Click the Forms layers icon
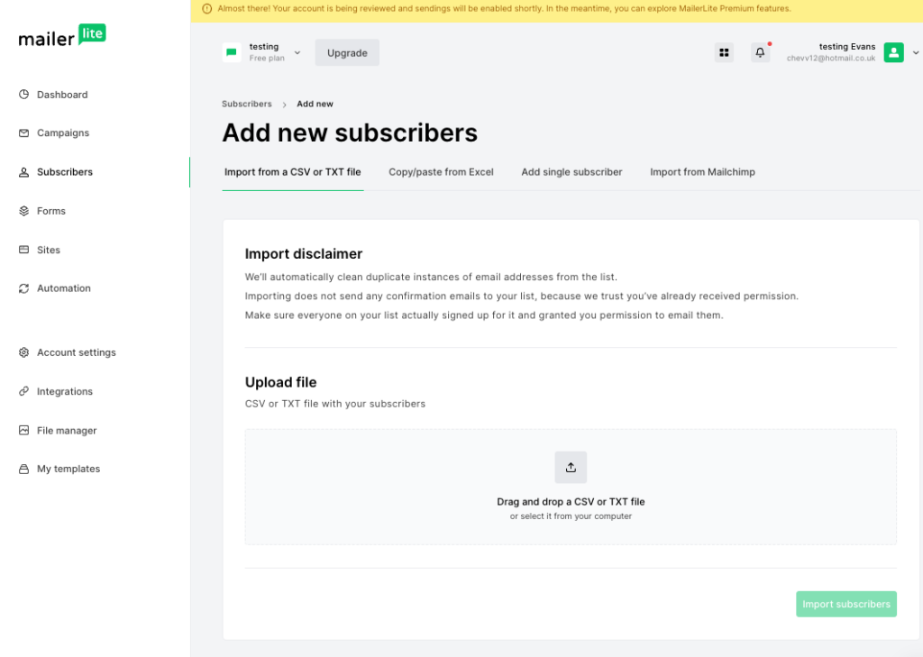The width and height of the screenshot is (923, 657). 24,211
